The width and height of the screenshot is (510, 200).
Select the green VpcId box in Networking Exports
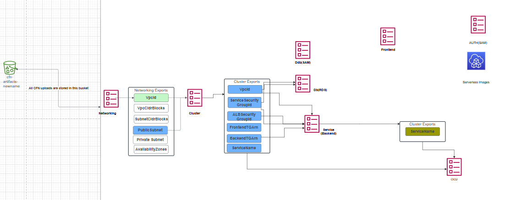(x=151, y=98)
